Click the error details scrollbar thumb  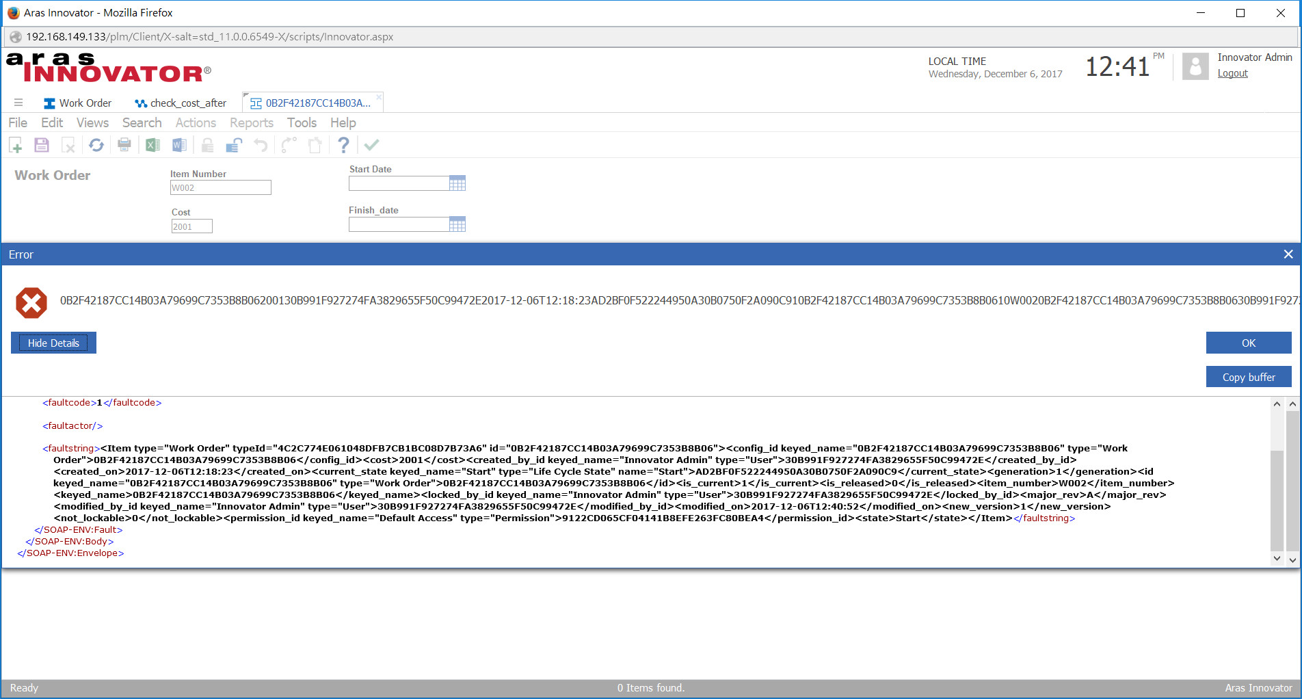point(1277,501)
